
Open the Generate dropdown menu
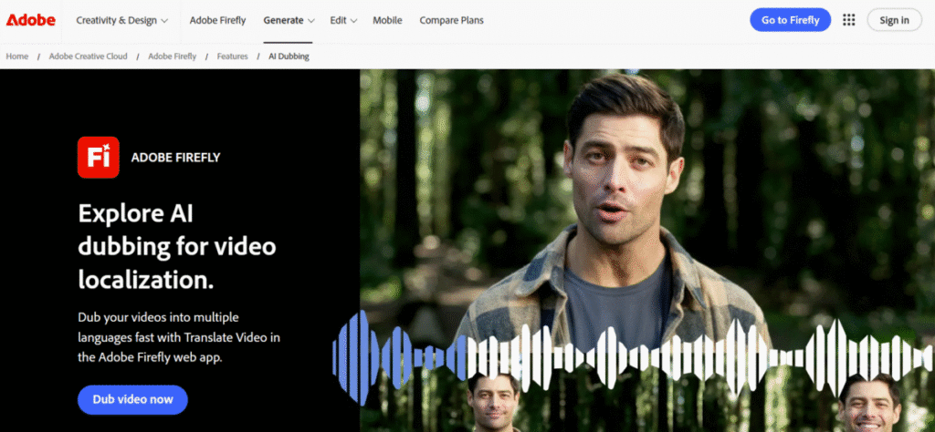click(x=289, y=20)
